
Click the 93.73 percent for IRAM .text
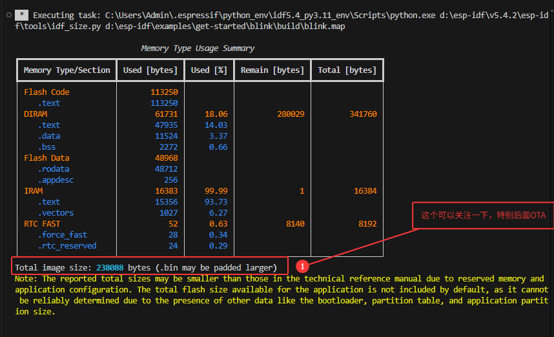pos(216,201)
